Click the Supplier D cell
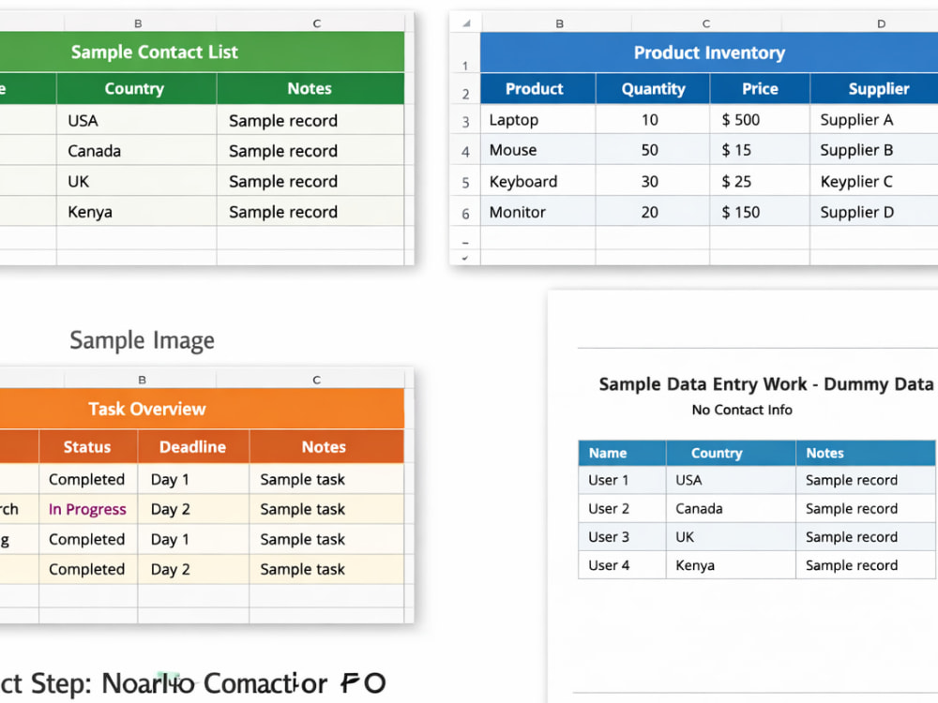 pyautogui.click(x=874, y=212)
